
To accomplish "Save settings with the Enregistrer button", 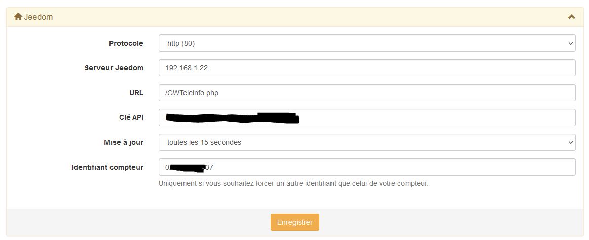I will 295,222.
